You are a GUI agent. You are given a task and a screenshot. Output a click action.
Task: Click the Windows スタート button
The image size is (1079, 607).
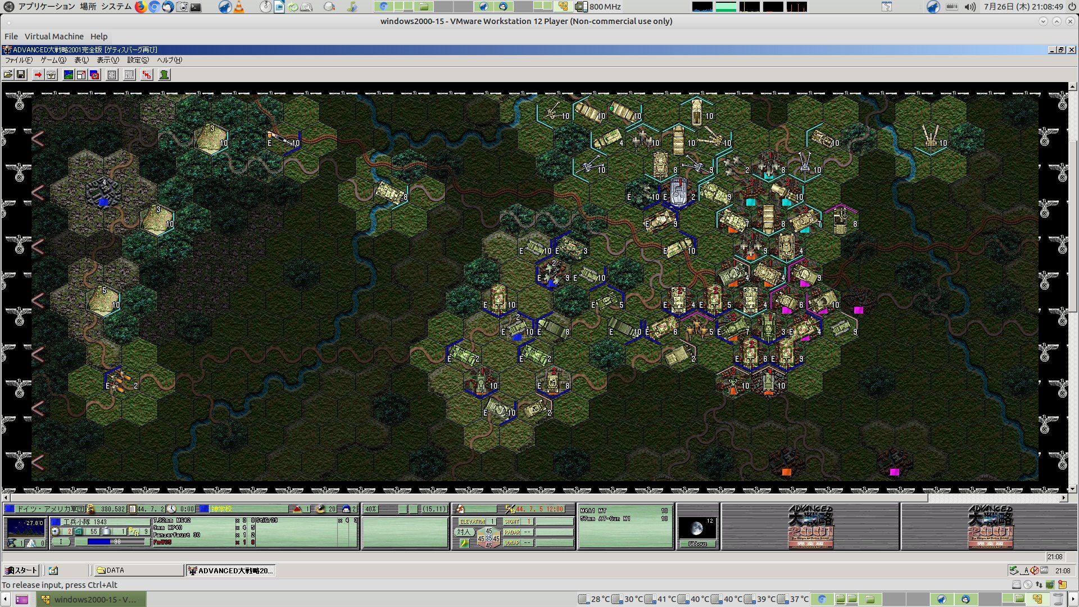21,570
